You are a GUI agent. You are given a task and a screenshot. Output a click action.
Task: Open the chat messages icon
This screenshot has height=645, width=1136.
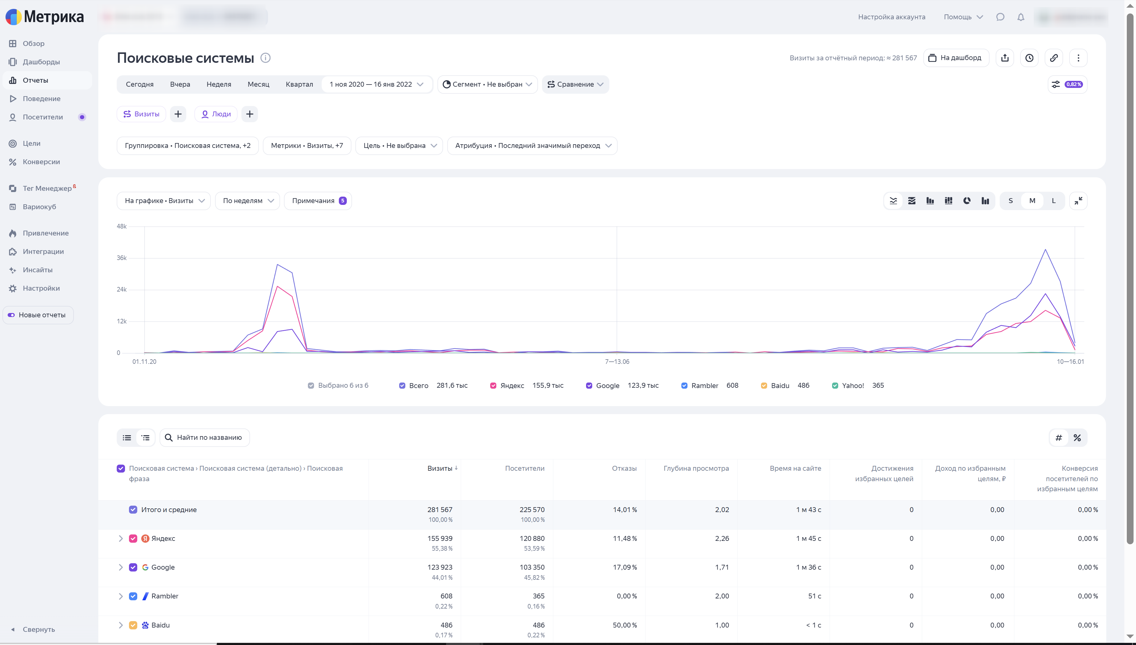1000,17
